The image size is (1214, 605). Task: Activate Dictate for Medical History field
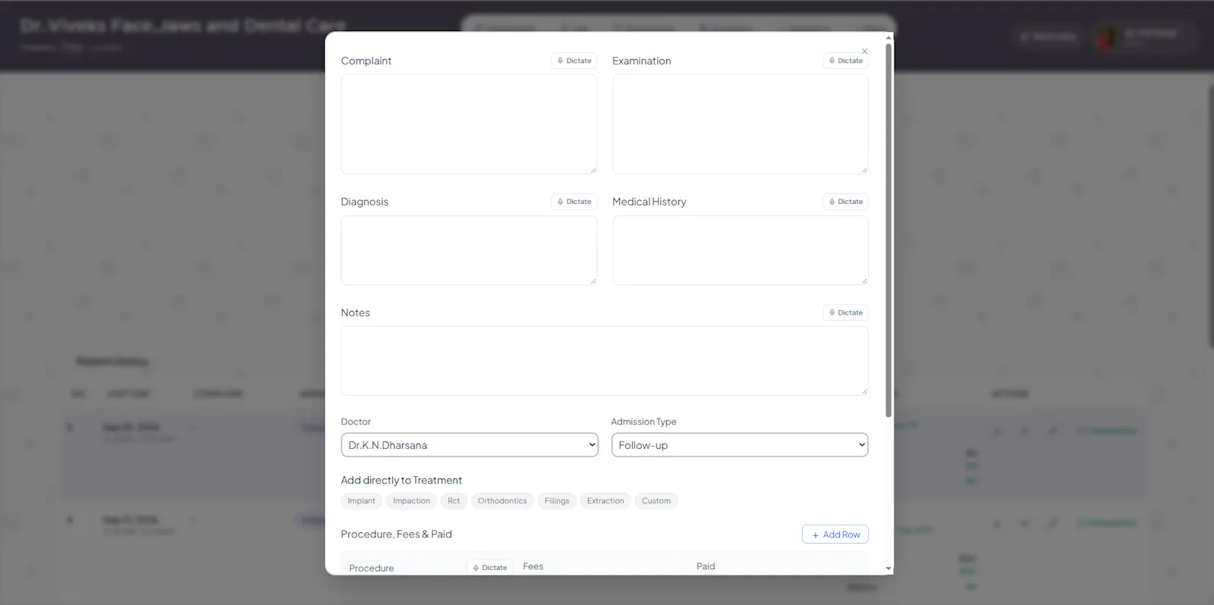[x=846, y=202]
